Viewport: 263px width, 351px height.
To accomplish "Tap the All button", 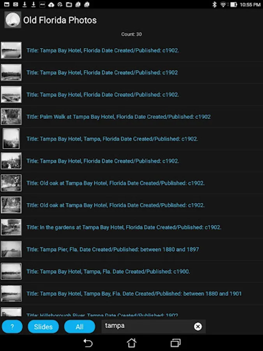I will (79, 326).
